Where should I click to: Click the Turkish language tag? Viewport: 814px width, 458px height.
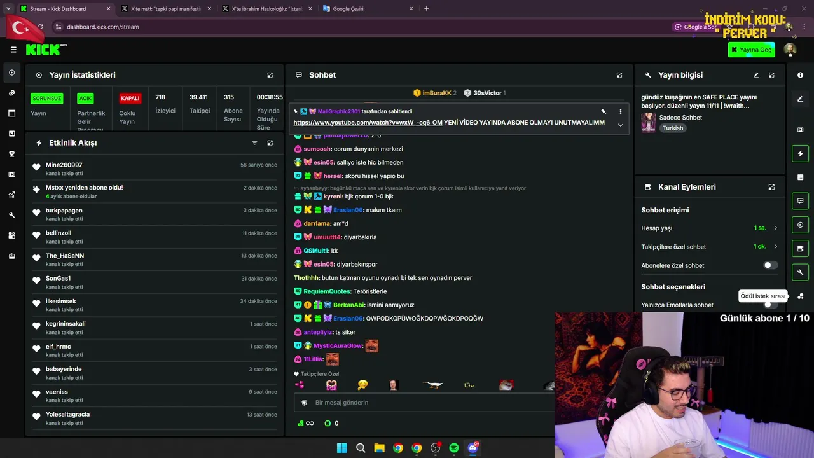[673, 128]
